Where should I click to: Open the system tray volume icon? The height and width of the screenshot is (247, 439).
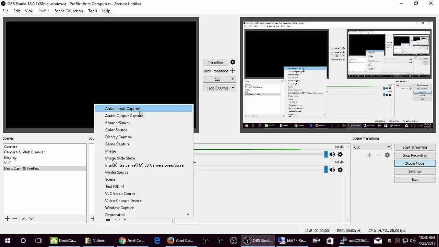[x=413, y=240]
